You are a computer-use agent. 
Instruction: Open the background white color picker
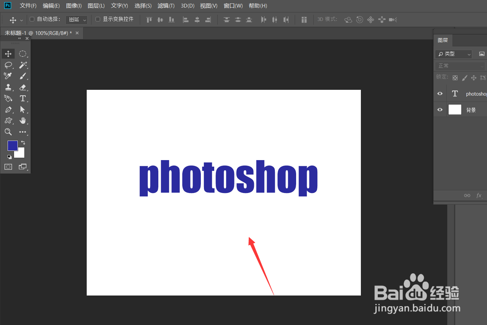[x=21, y=154]
